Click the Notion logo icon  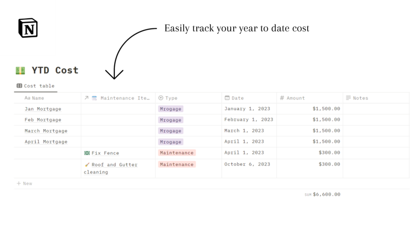(28, 28)
